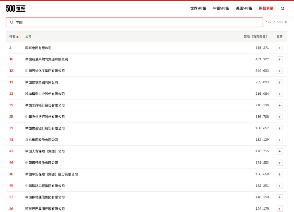Click rank number 17
This screenshot has width=294, height=212.
click(x=11, y=82)
